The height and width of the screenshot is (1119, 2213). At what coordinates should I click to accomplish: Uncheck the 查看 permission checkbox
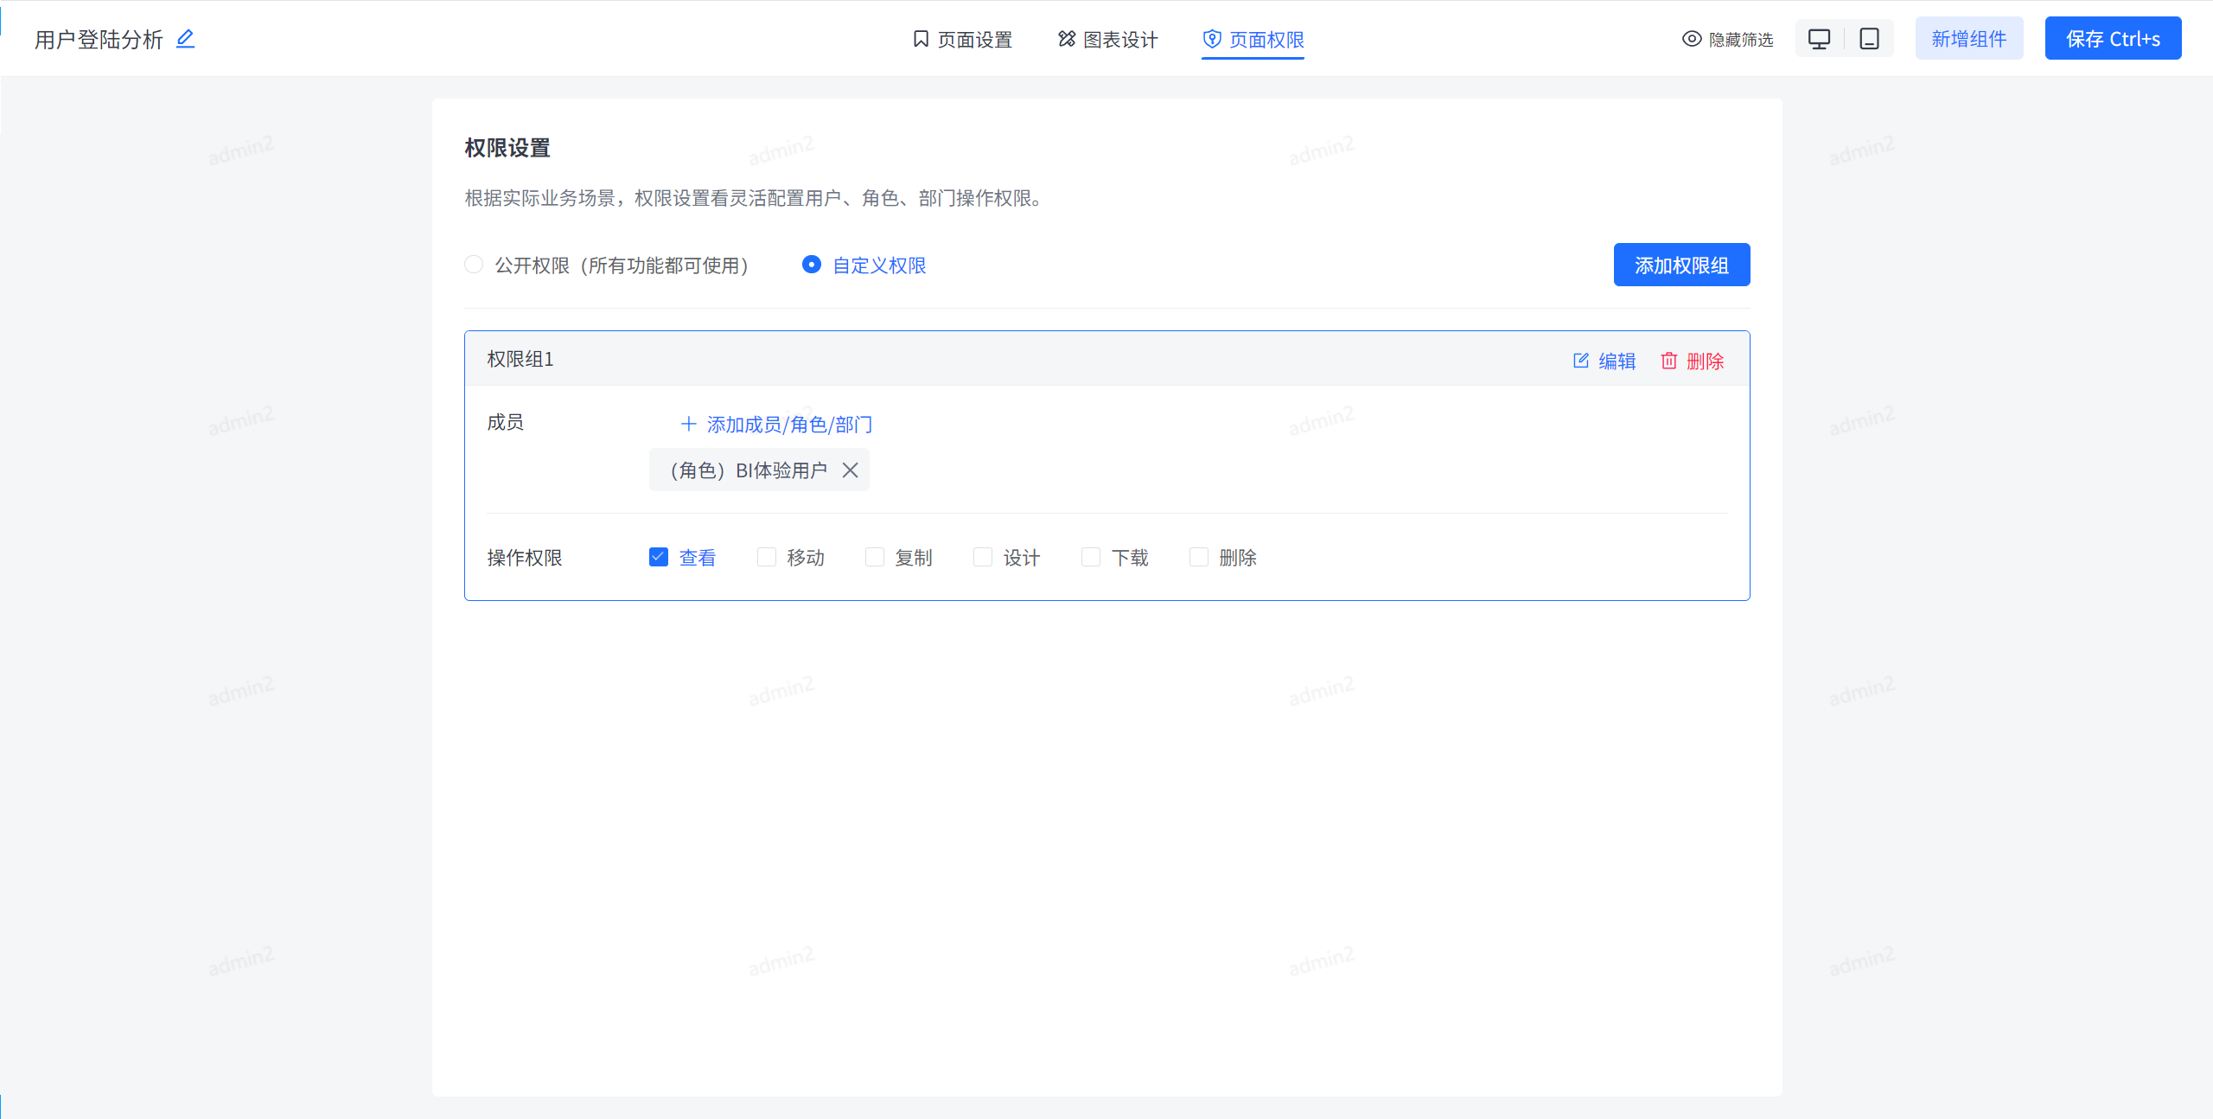(659, 557)
